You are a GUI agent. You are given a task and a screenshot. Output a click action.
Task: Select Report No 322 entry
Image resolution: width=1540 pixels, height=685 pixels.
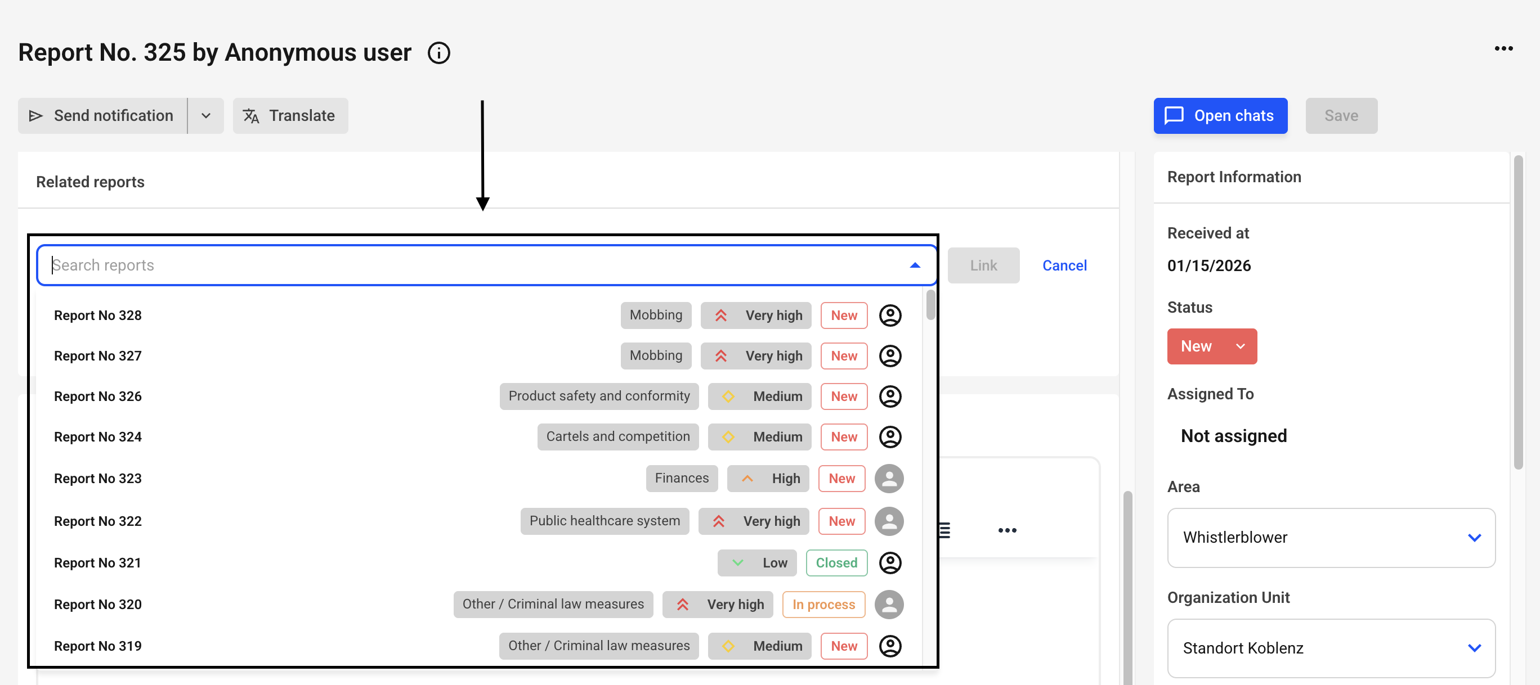coord(98,521)
